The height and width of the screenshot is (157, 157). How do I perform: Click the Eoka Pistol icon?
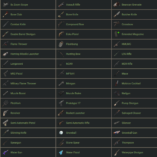coord(61,34)
